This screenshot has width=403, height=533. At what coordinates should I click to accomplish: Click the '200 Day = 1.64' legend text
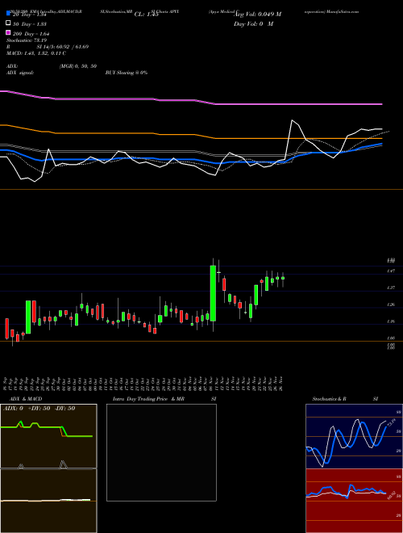pyautogui.click(x=31, y=34)
